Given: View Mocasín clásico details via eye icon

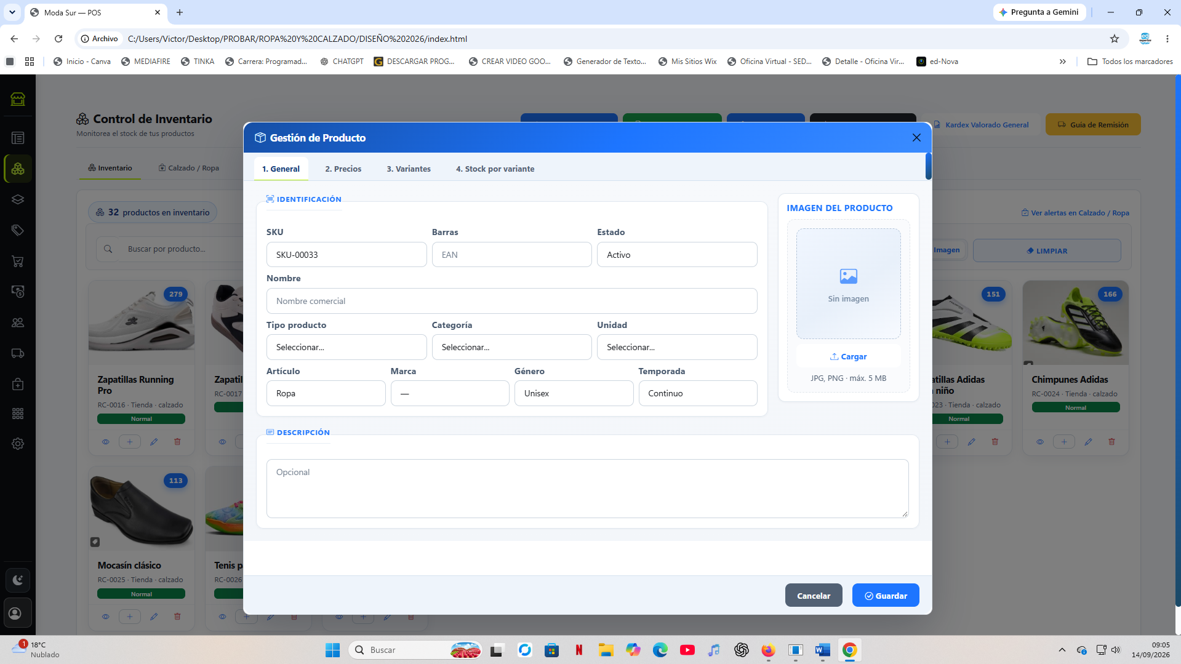Looking at the screenshot, I should tap(106, 617).
